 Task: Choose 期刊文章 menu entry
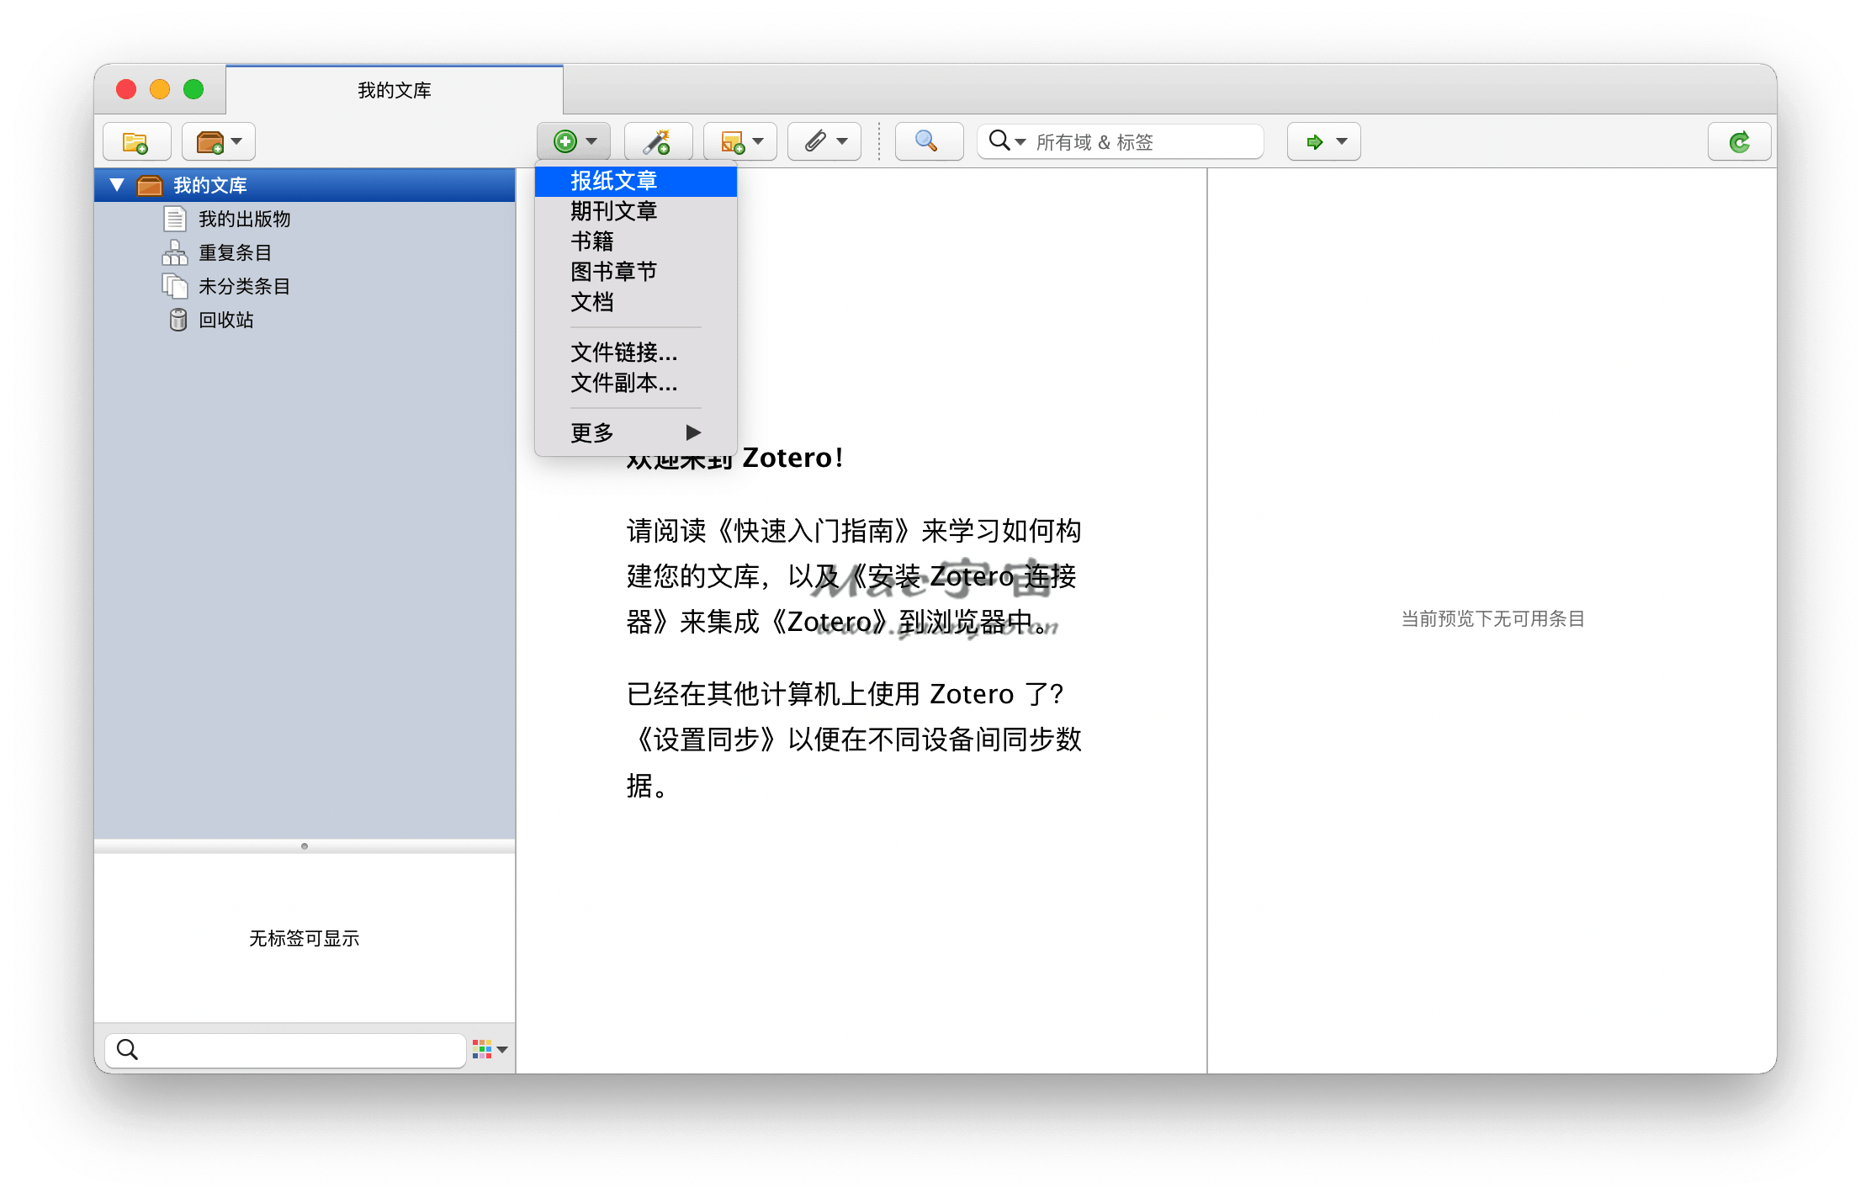[x=614, y=211]
